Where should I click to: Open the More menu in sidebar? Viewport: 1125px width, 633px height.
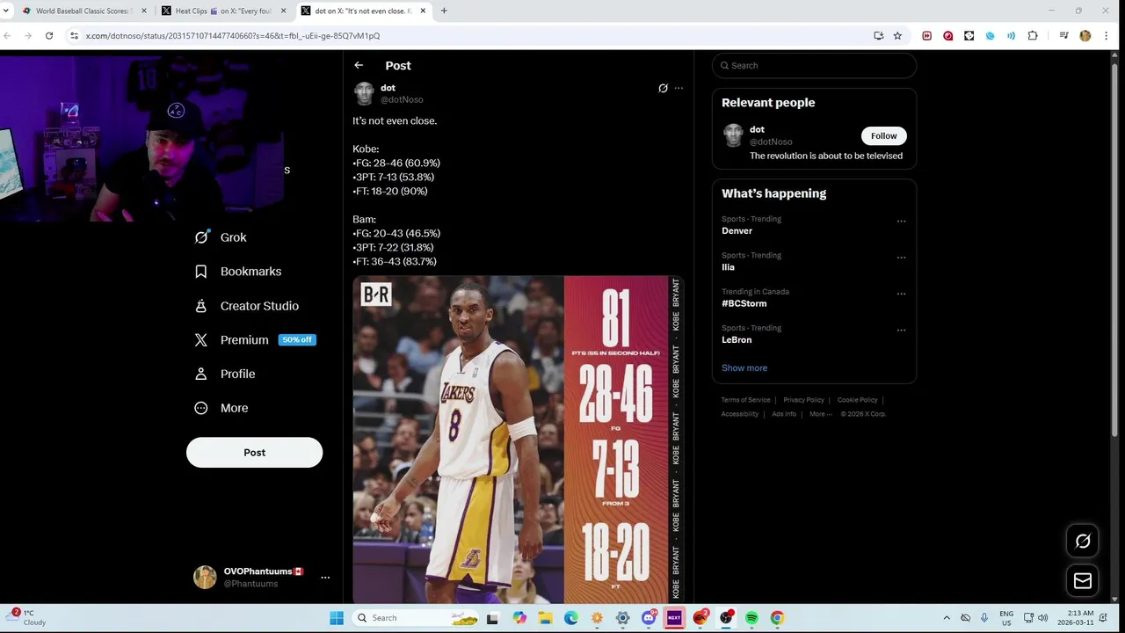[x=221, y=408]
